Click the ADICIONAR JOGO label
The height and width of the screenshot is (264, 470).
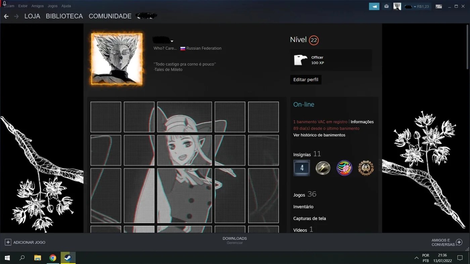point(29,242)
